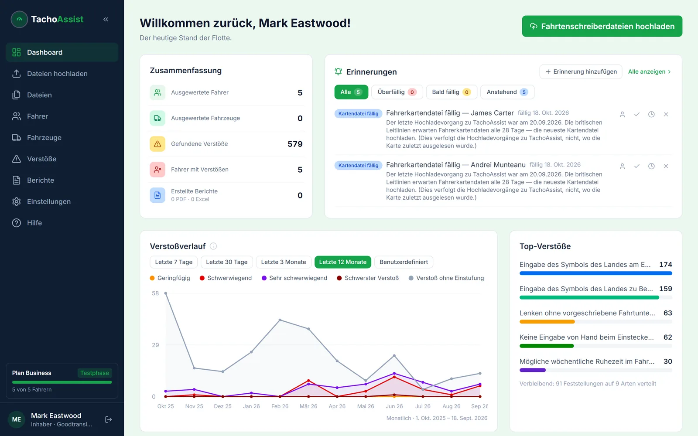The height and width of the screenshot is (436, 698).
Task: Click Keine Eingabe von Hand beim Einstecke... row
Action: (x=596, y=341)
